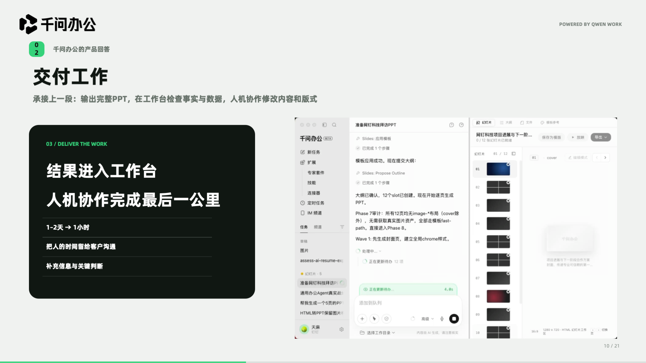Image resolution: width=646 pixels, height=363 pixels.
Task: Open the 扩展 extensions icon
Action: point(302,162)
